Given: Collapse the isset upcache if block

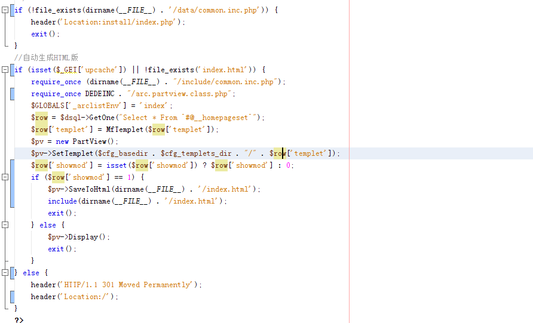Looking at the screenshot, I should click(5, 70).
